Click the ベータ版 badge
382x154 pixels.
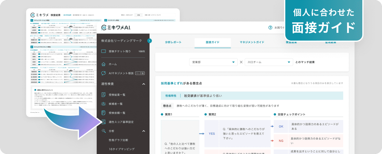coord(140,73)
